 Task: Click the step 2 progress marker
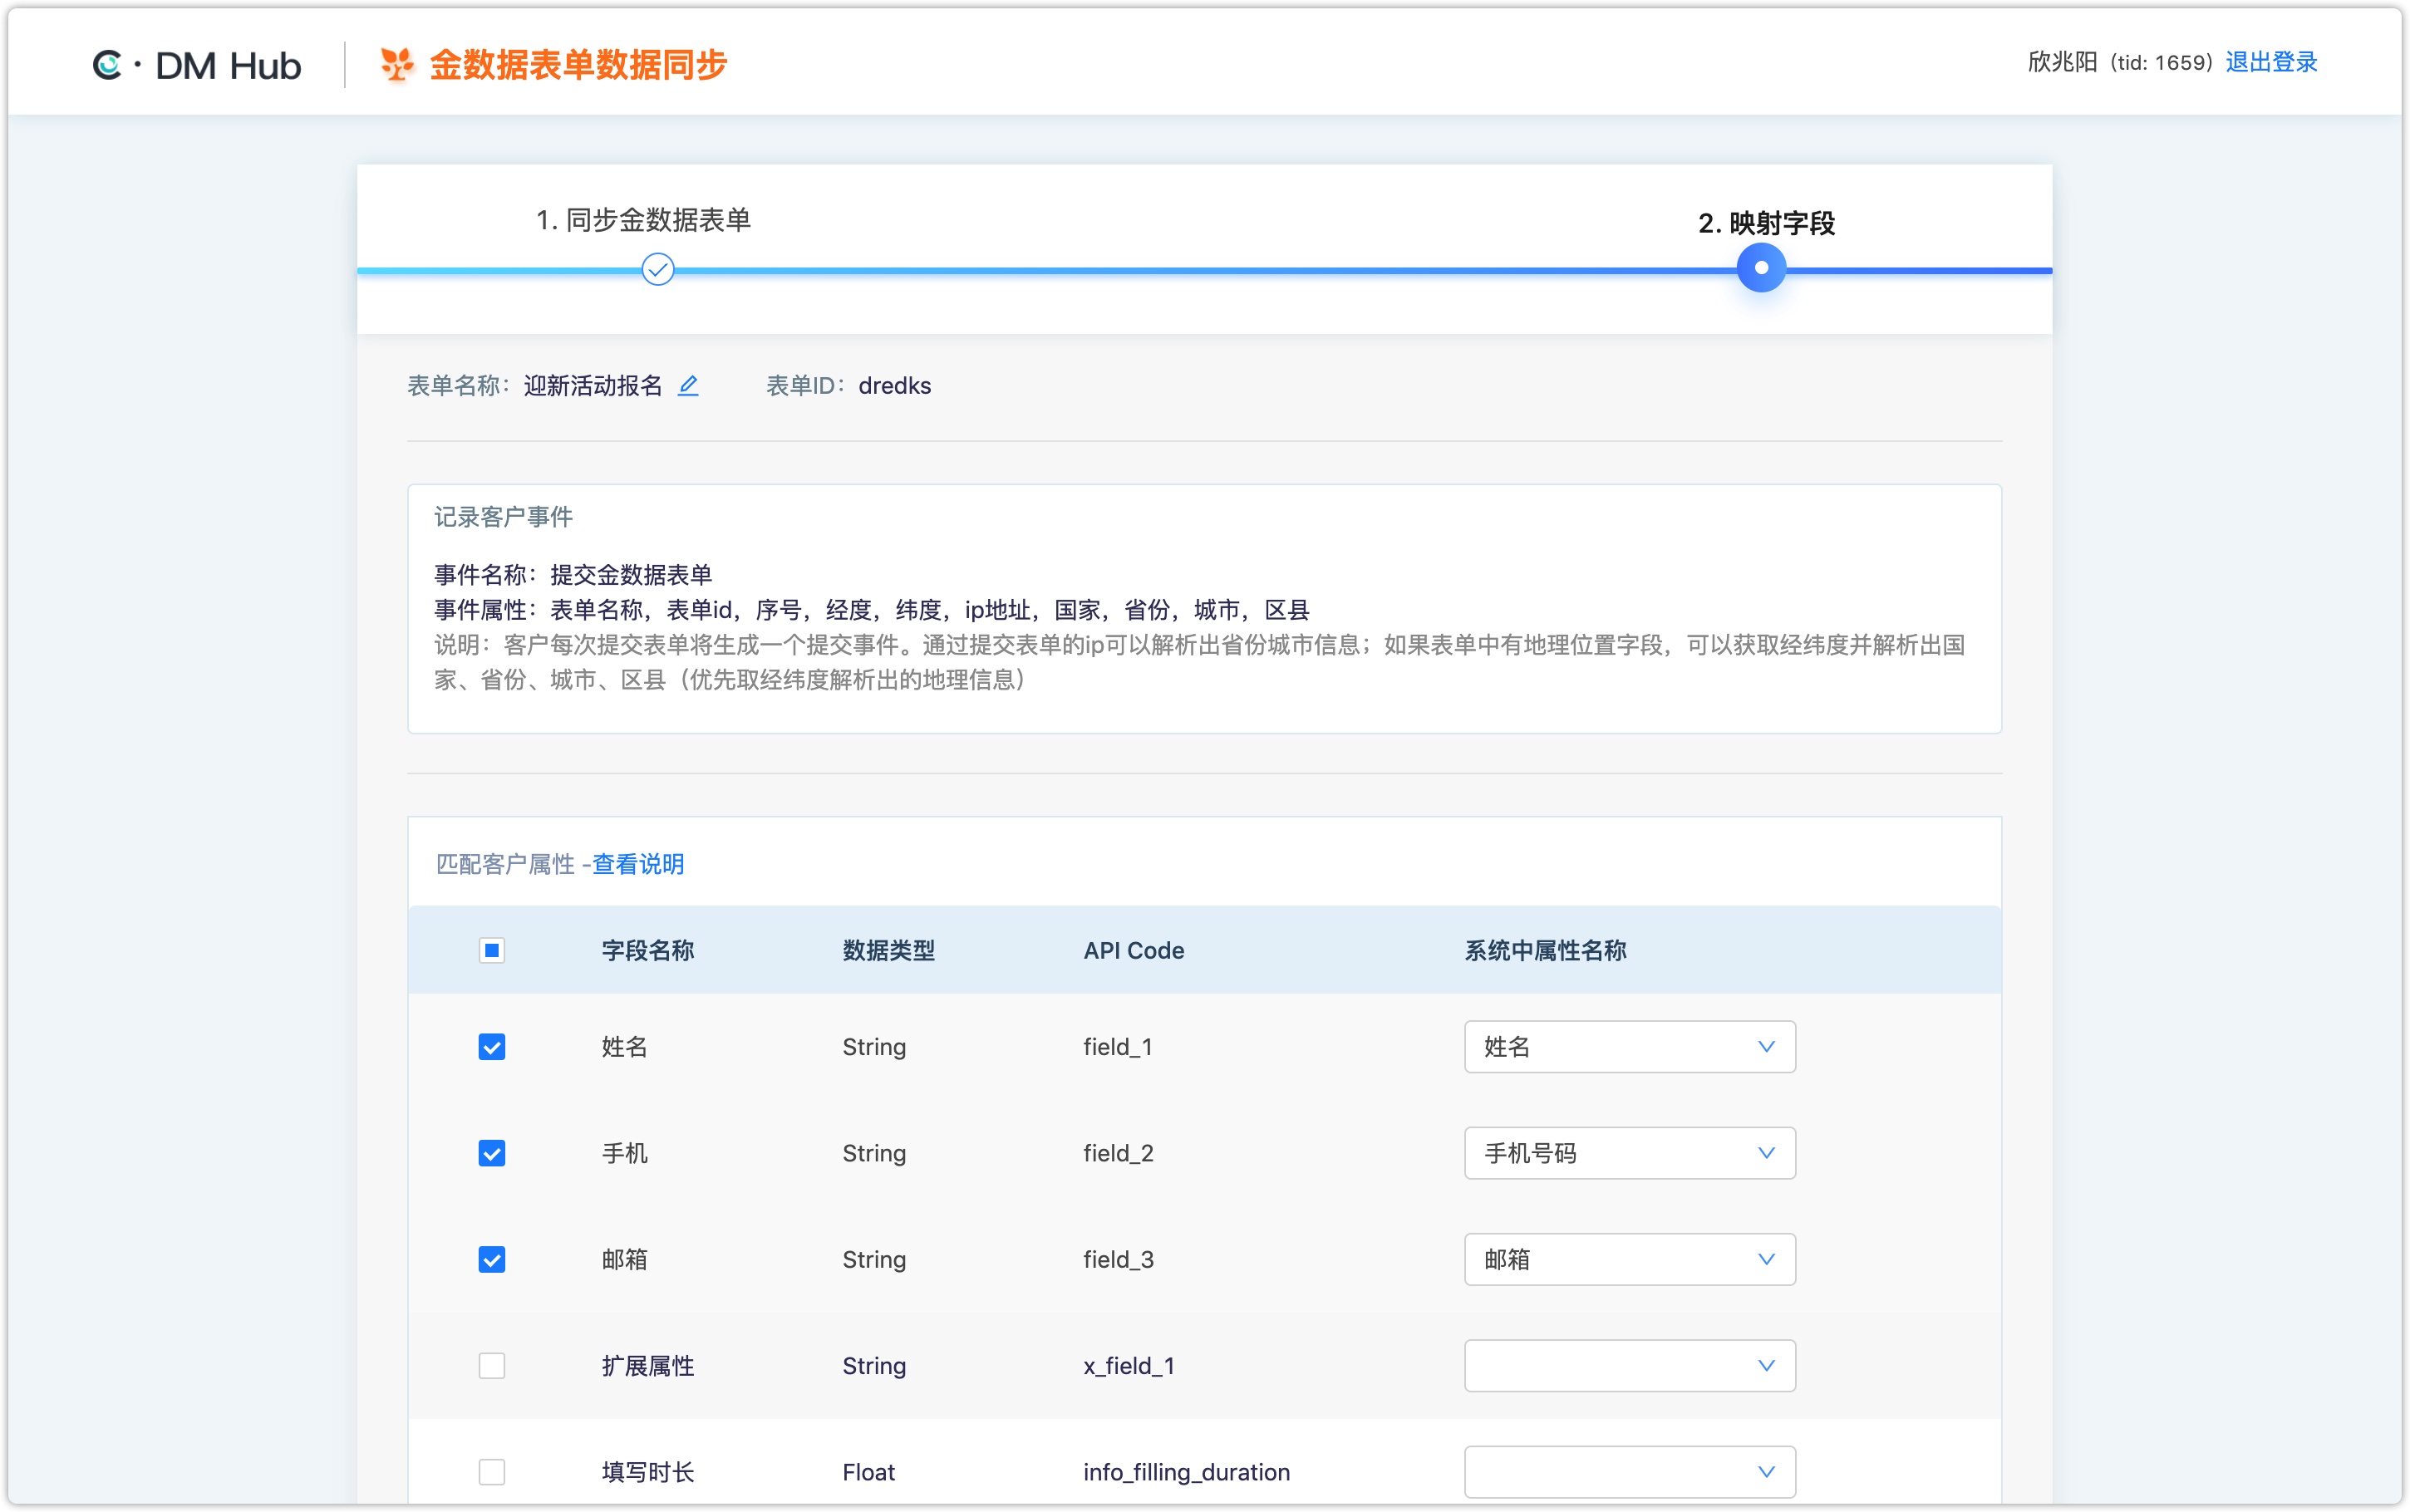[1761, 268]
